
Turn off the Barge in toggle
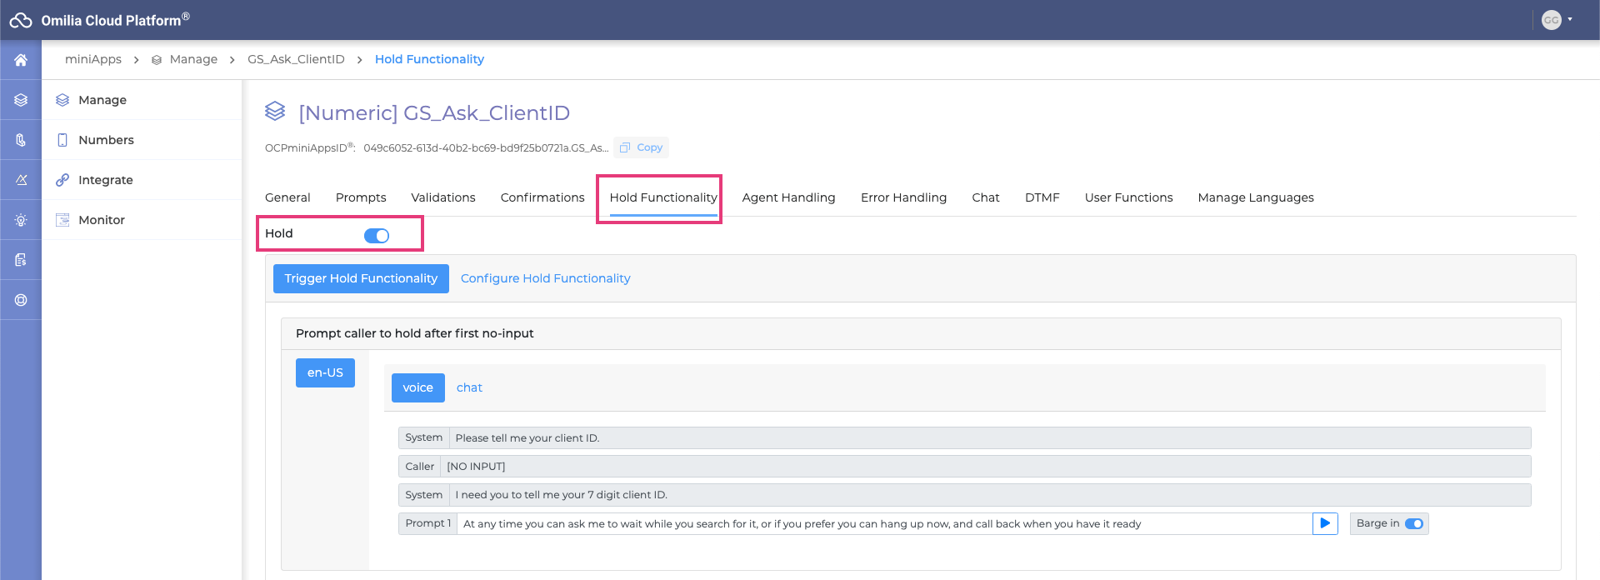(1414, 523)
